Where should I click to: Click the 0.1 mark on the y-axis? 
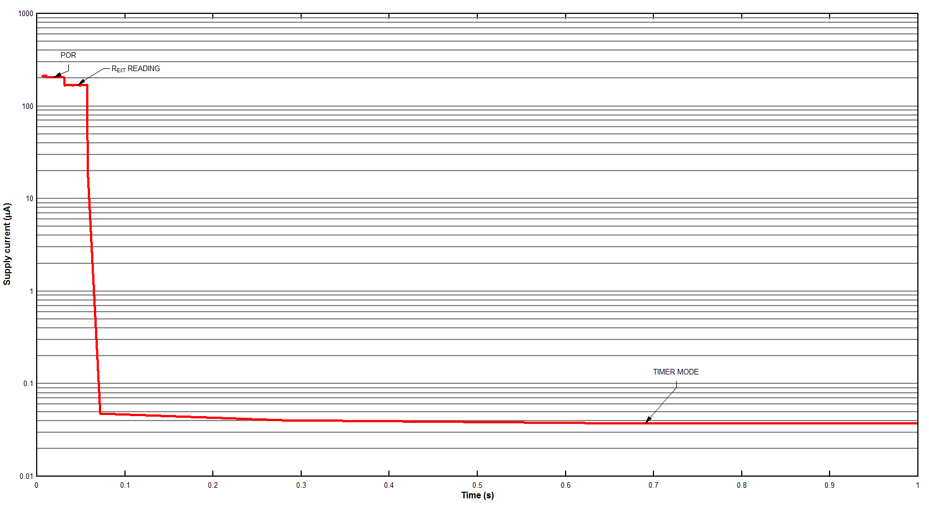27,382
